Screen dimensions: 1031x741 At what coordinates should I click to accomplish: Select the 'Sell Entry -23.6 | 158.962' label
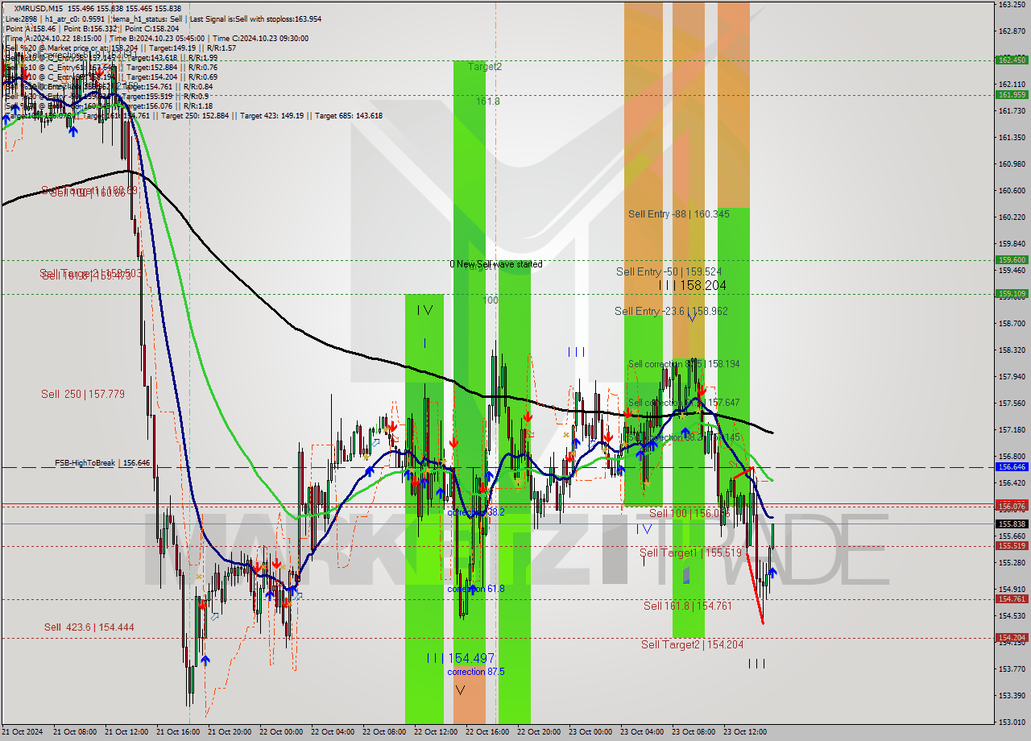pyautogui.click(x=671, y=311)
